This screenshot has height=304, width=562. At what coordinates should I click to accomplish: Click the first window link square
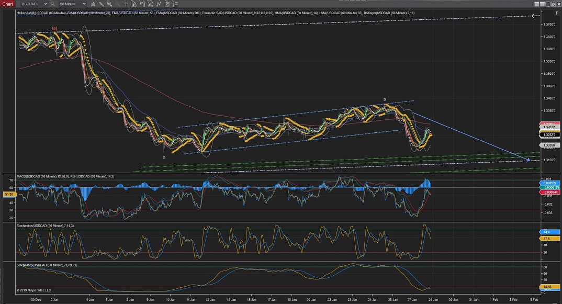(536, 4)
